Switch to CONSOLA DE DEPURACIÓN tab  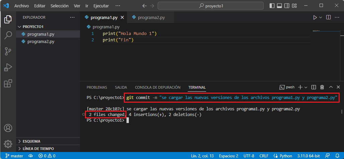pyautogui.click(x=158, y=87)
